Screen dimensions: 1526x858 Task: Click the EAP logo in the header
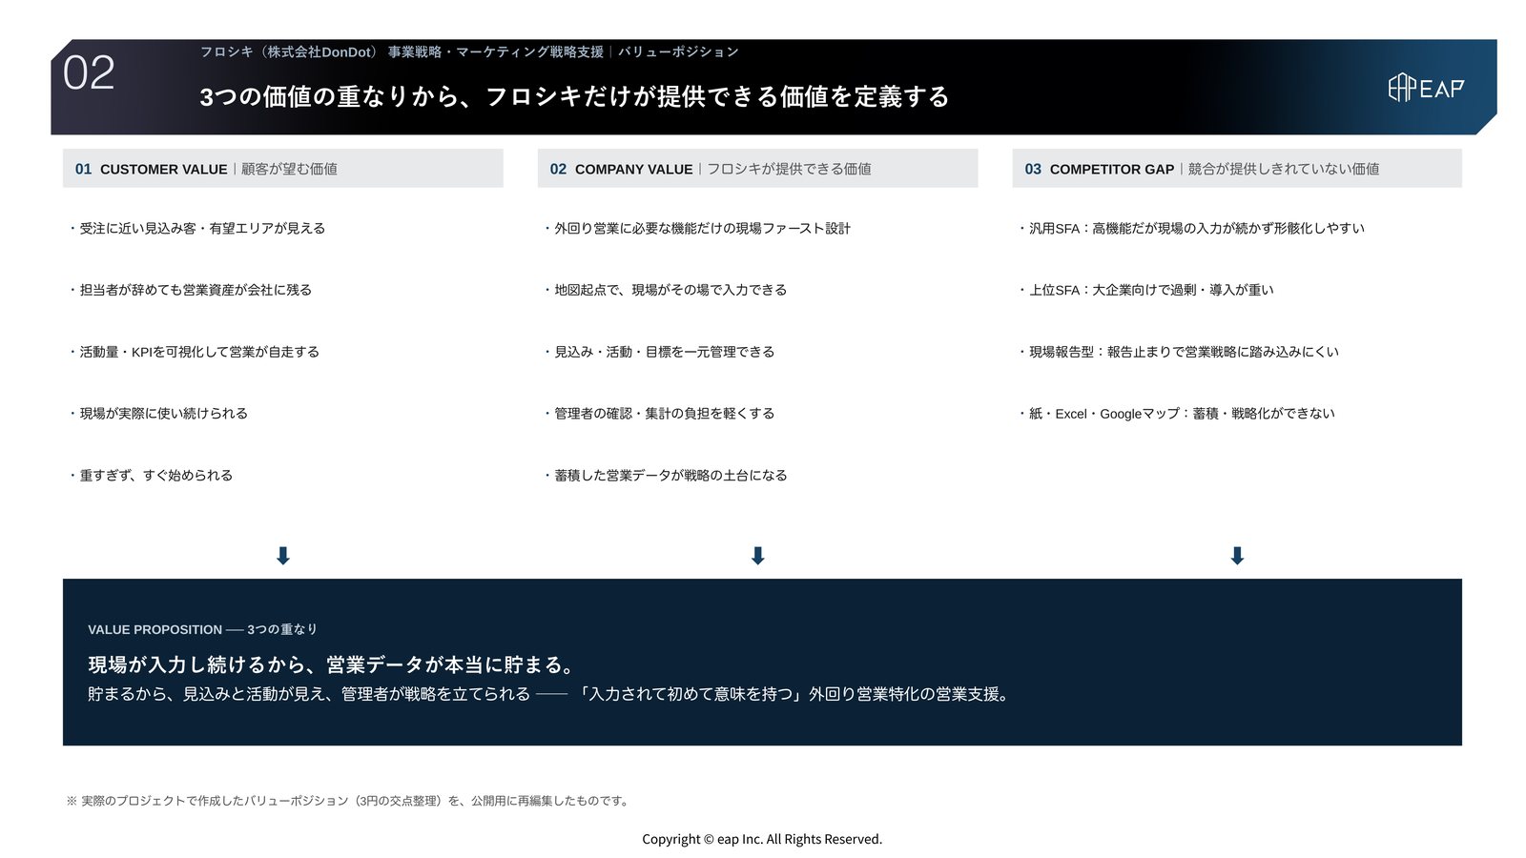1426,88
